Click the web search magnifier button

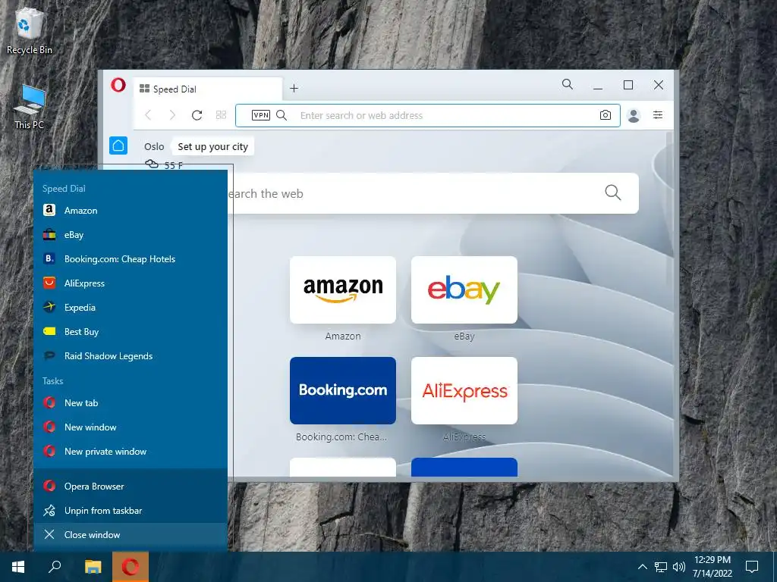pyautogui.click(x=613, y=192)
